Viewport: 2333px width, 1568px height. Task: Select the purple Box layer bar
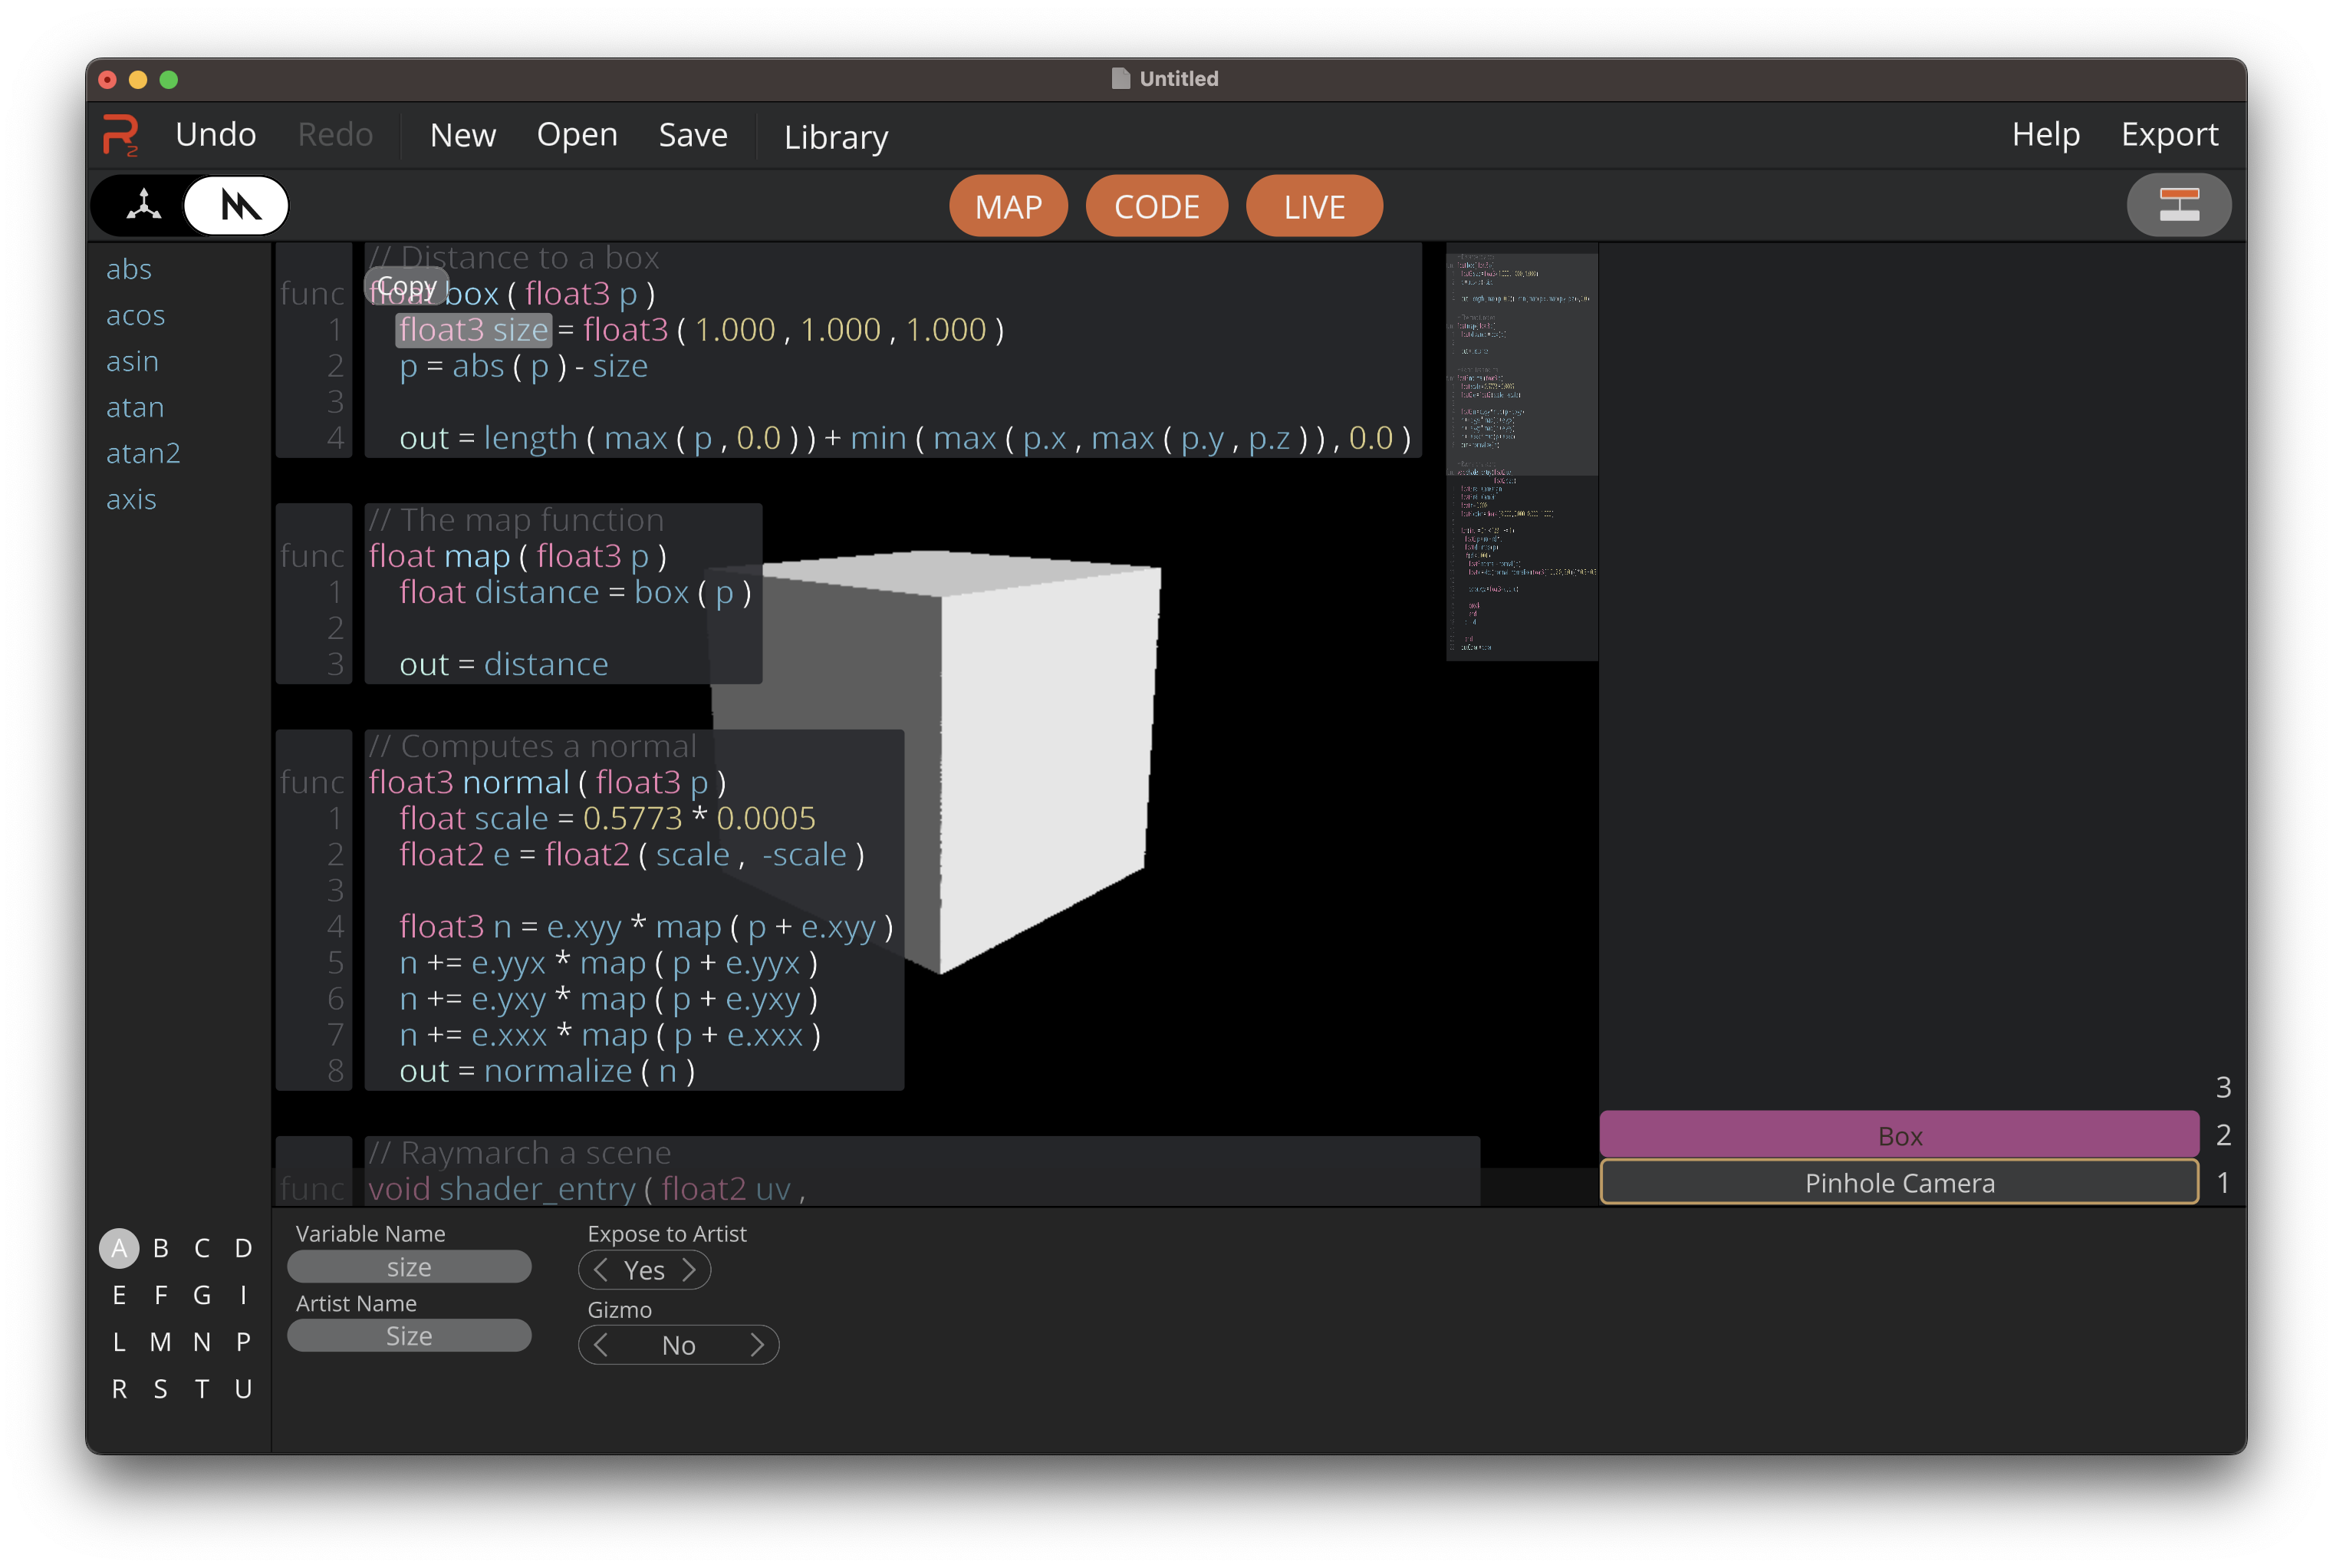[1898, 1136]
